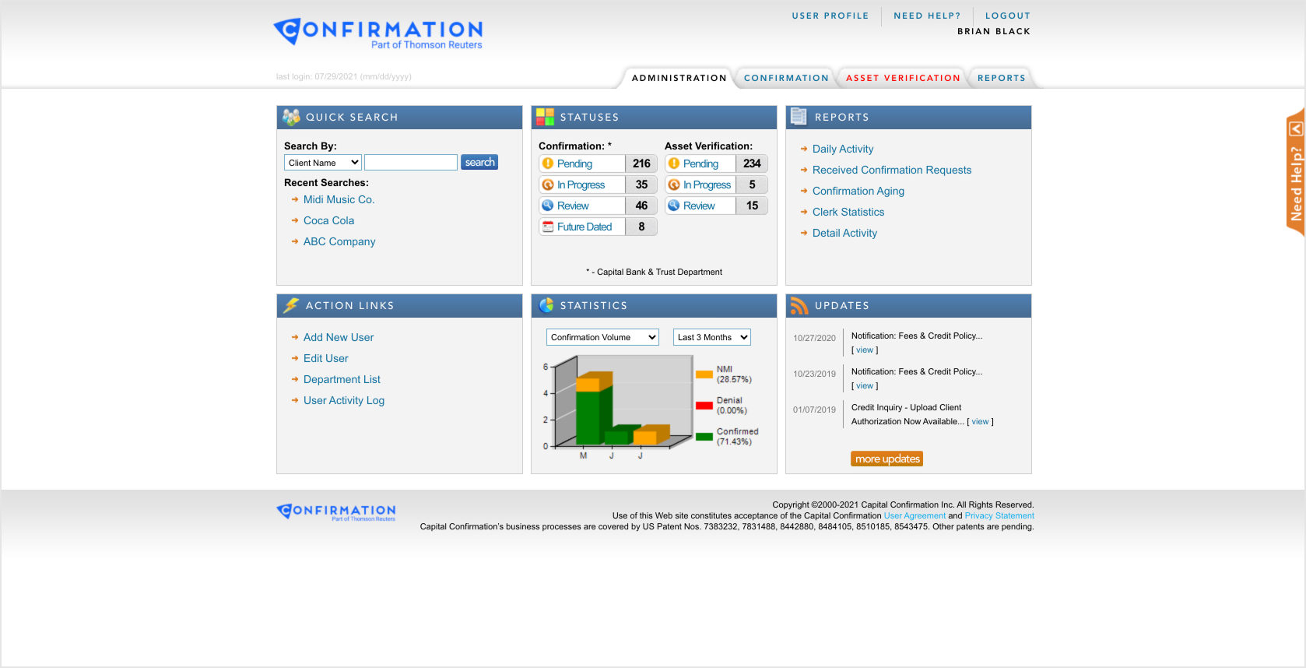
Task: Open the User Agreement footer link
Action: click(915, 515)
